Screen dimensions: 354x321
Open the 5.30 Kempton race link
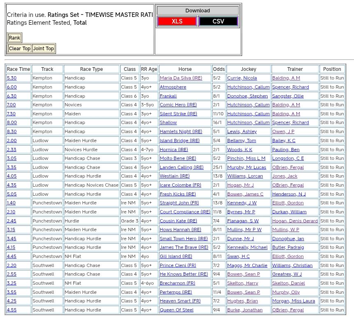(12, 78)
